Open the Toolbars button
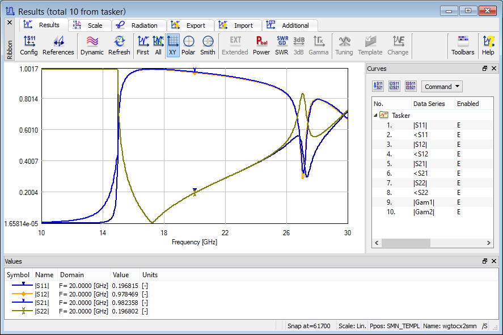 tap(463, 45)
